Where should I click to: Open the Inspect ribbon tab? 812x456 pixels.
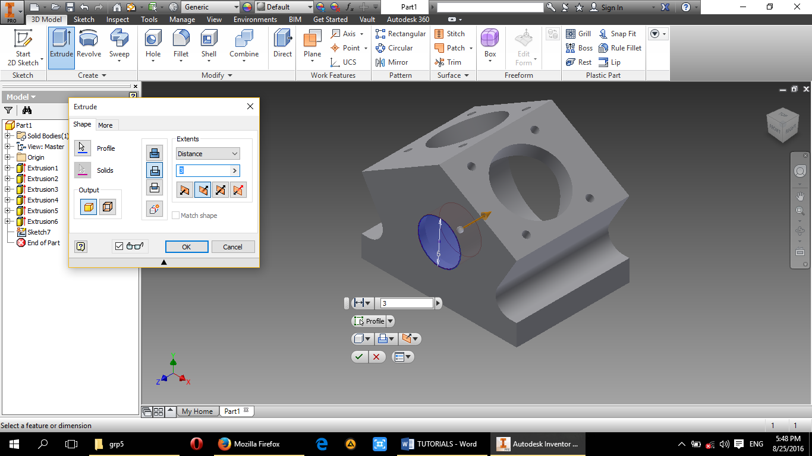pos(118,20)
